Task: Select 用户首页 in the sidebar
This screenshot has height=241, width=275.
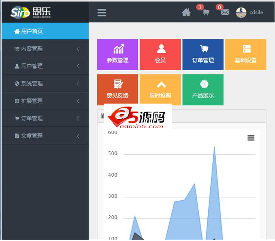Action: click(45, 31)
